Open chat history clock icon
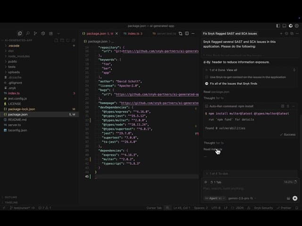The height and width of the screenshot is (226, 302). pyautogui.click(x=287, y=33)
